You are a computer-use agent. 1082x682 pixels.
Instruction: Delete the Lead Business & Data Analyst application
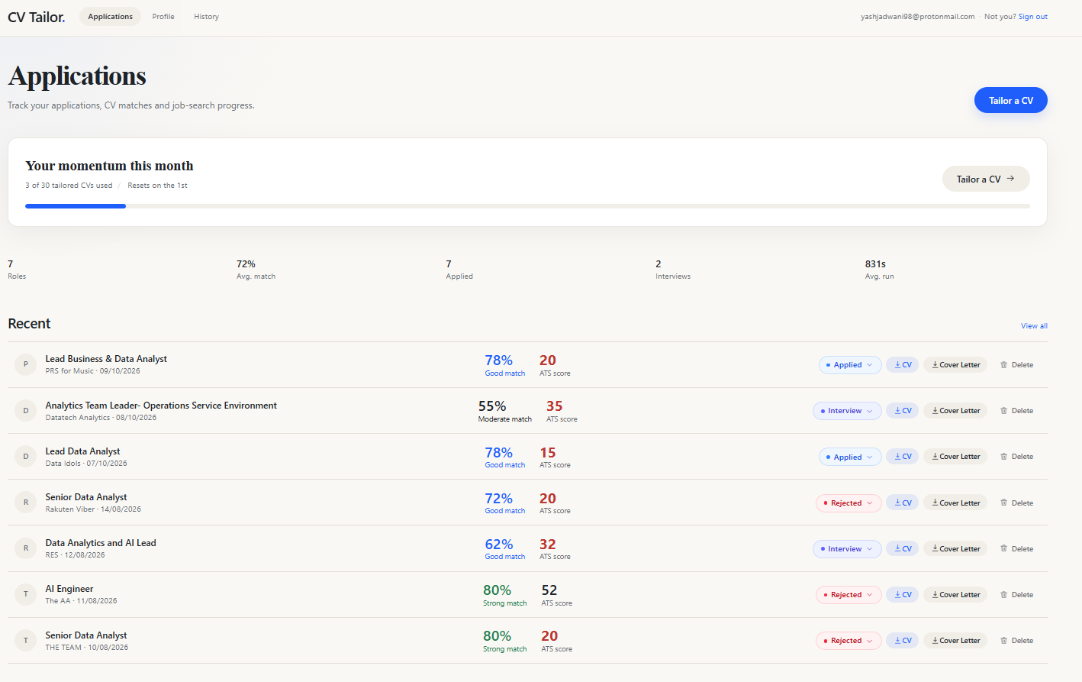tap(1016, 365)
